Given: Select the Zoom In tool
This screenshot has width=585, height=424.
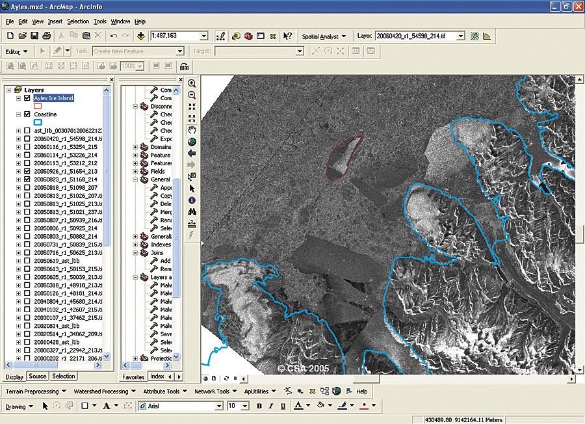Looking at the screenshot, I should [x=192, y=83].
